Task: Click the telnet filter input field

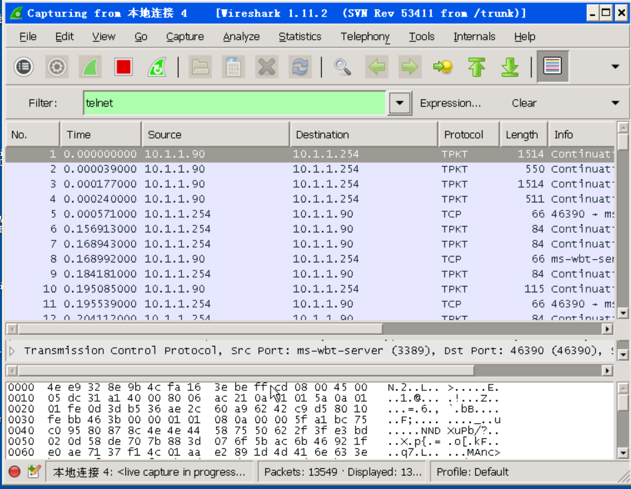Action: [x=235, y=103]
